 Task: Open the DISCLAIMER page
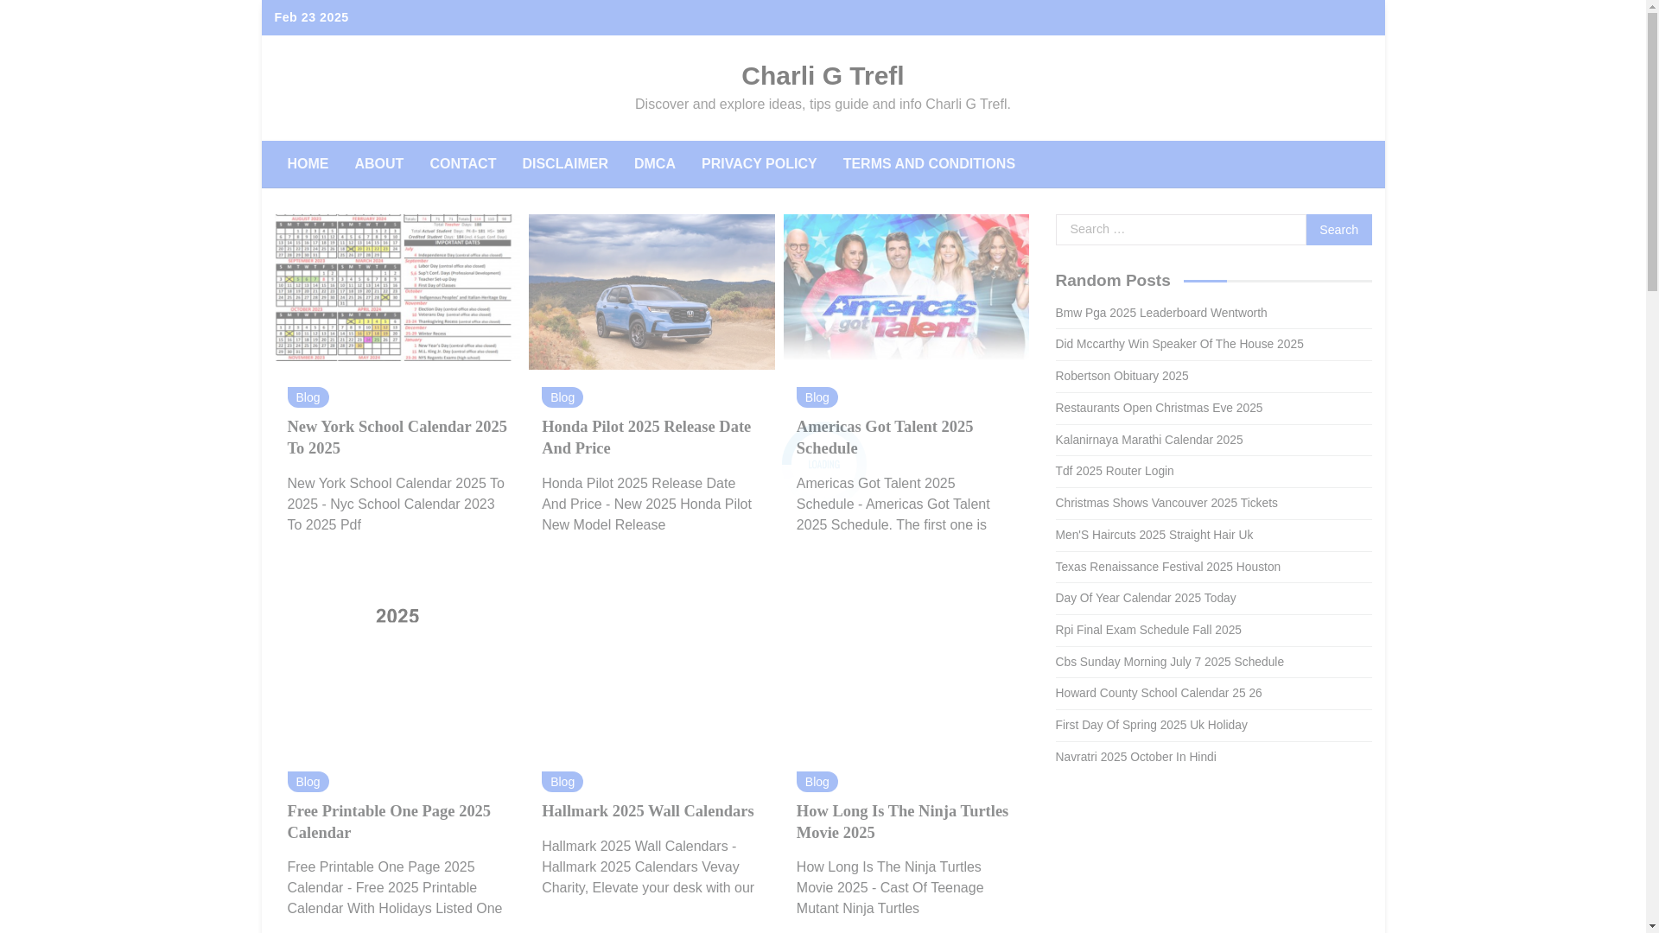[x=565, y=164]
